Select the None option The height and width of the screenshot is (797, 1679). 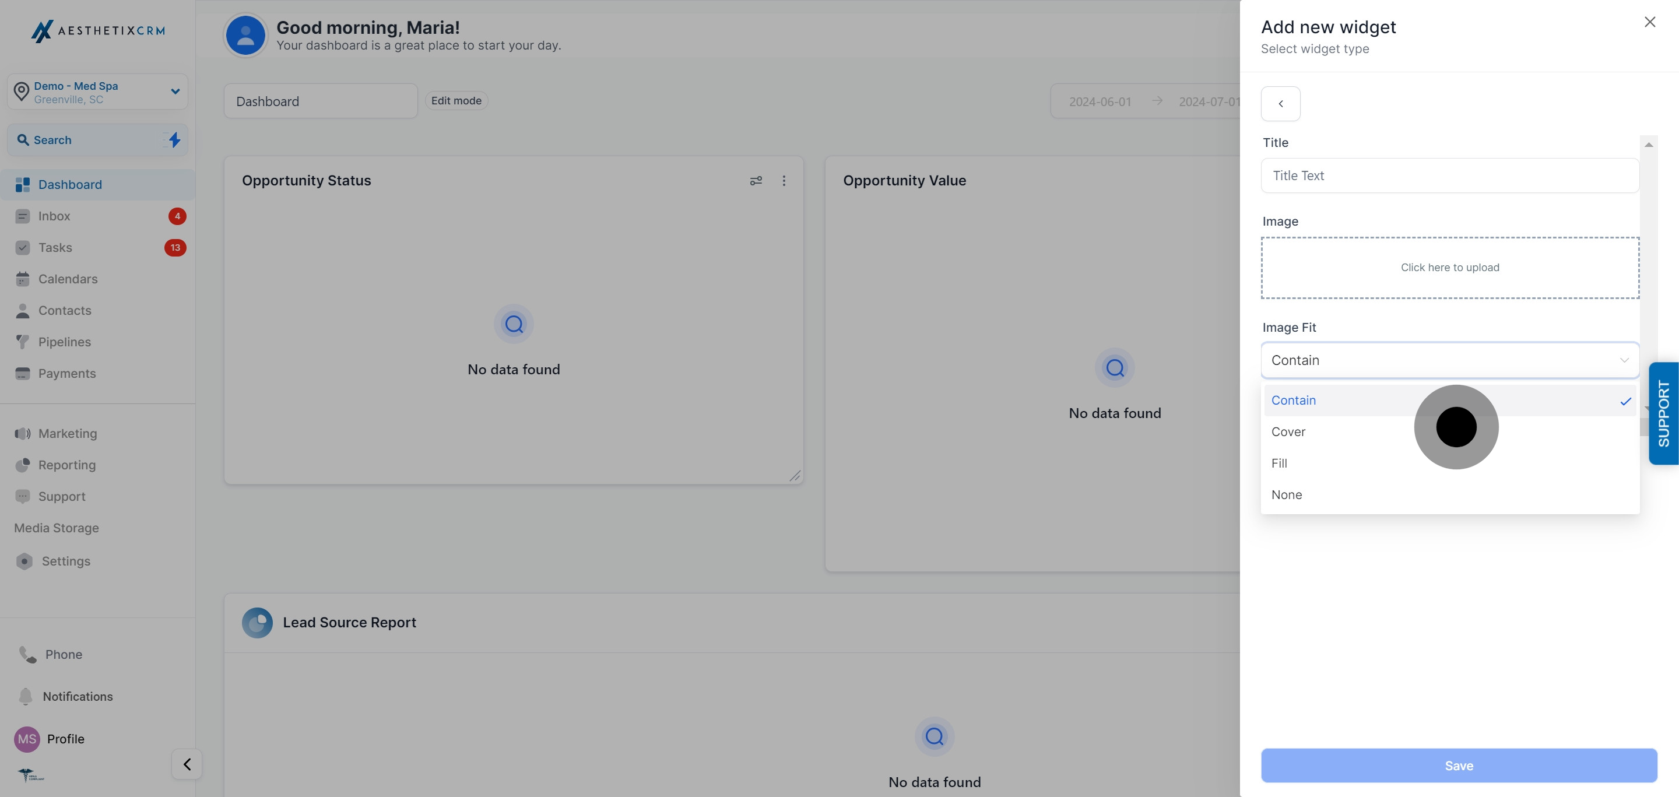point(1450,494)
